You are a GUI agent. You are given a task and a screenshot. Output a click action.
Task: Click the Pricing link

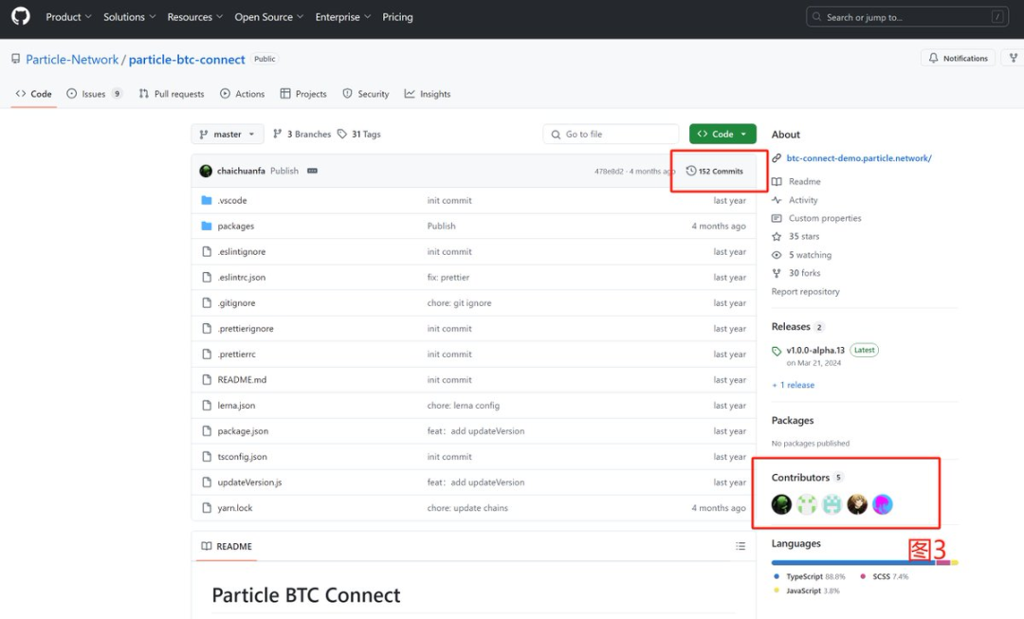point(397,17)
